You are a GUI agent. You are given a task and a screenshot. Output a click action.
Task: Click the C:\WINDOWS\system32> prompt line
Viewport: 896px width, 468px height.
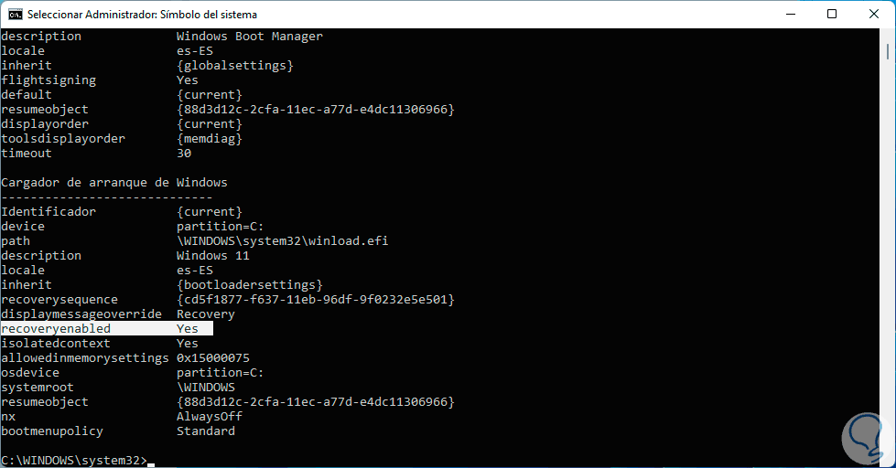tap(73, 461)
